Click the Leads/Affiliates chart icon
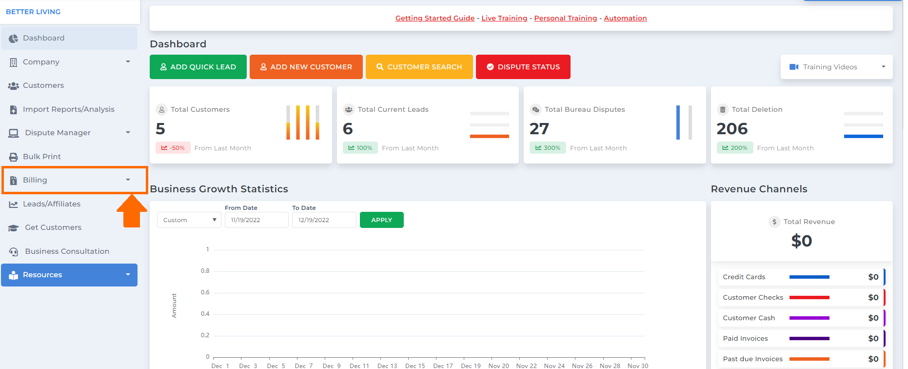The width and height of the screenshot is (908, 369). (x=13, y=205)
